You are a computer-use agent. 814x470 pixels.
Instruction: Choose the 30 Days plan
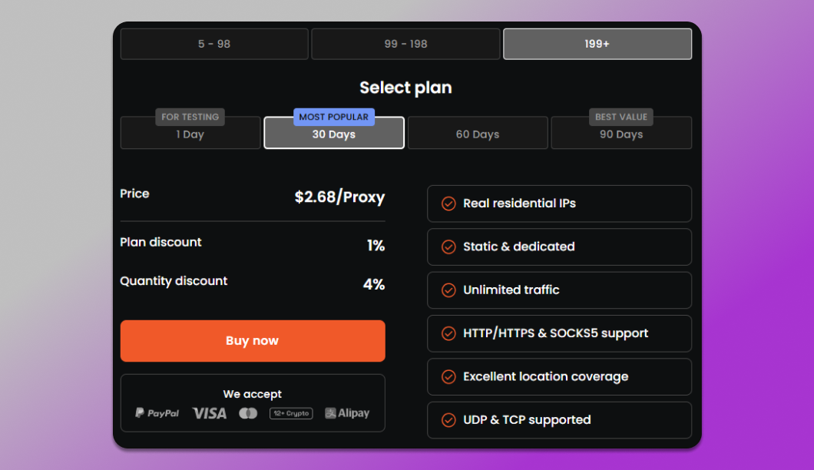click(334, 134)
